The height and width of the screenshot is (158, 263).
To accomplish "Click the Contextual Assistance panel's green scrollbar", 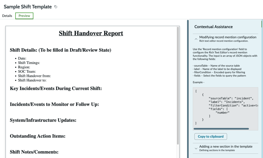I will [x=262, y=24].
